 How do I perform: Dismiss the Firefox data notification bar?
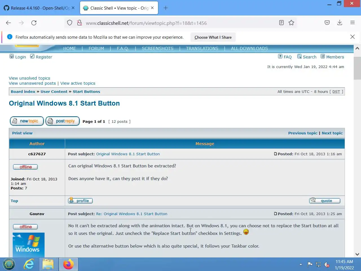pyautogui.click(x=352, y=37)
